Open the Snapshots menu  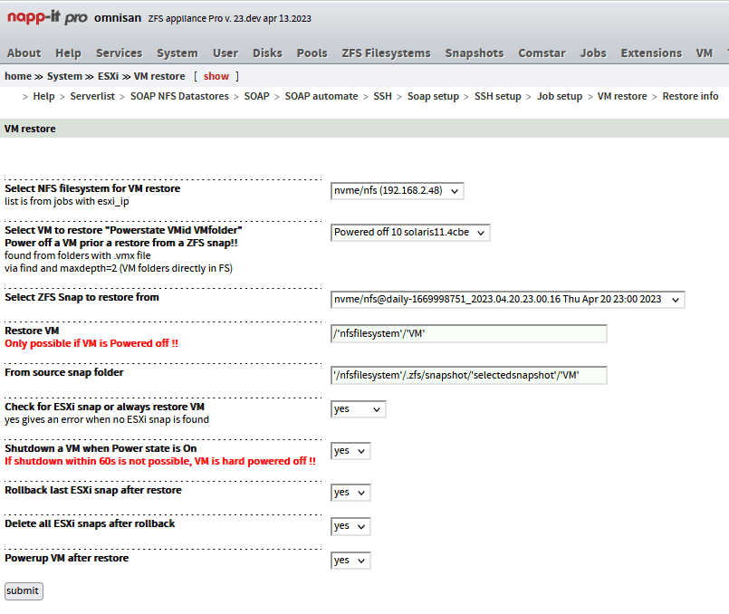click(475, 53)
